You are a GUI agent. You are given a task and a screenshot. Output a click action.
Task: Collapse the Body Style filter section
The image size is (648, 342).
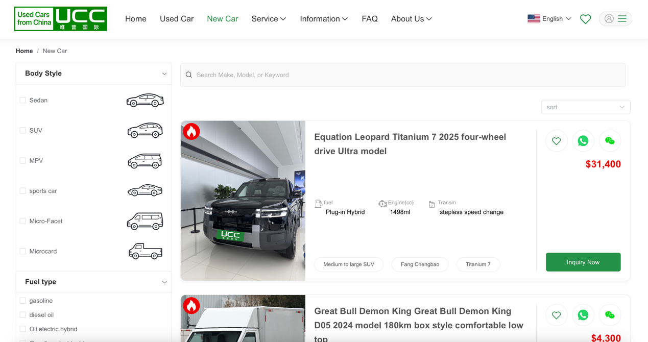[x=164, y=74]
